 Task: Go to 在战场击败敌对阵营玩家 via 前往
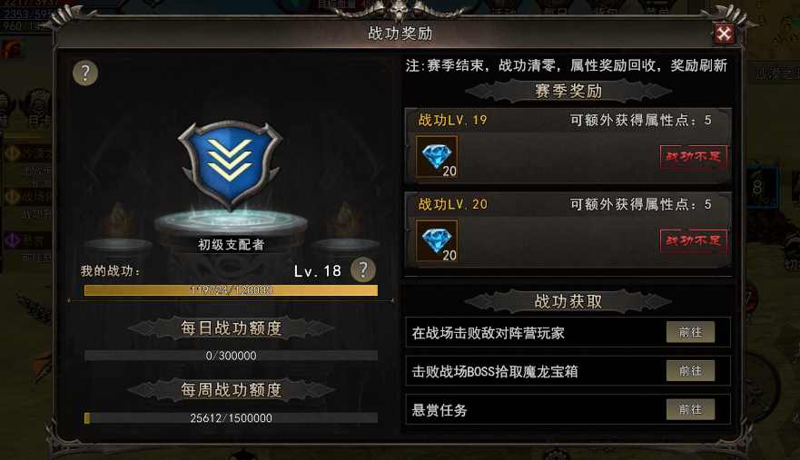pyautogui.click(x=690, y=332)
